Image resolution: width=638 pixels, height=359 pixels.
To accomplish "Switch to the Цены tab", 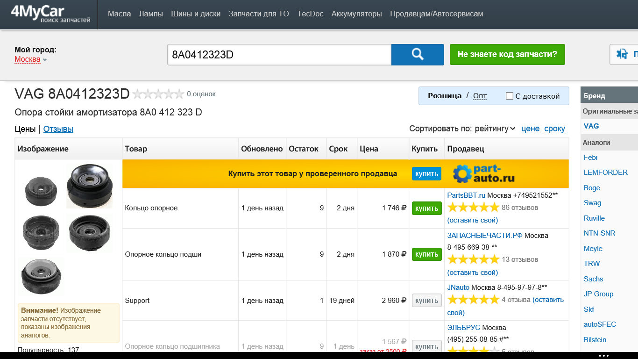I will pos(25,129).
